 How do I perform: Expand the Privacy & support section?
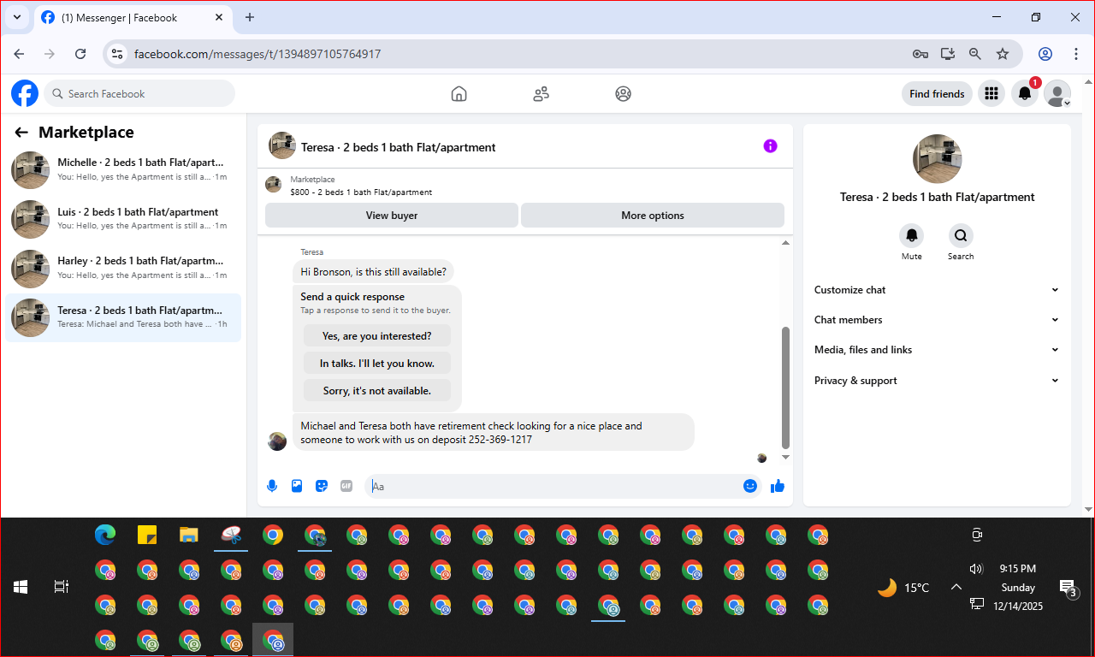pos(937,381)
